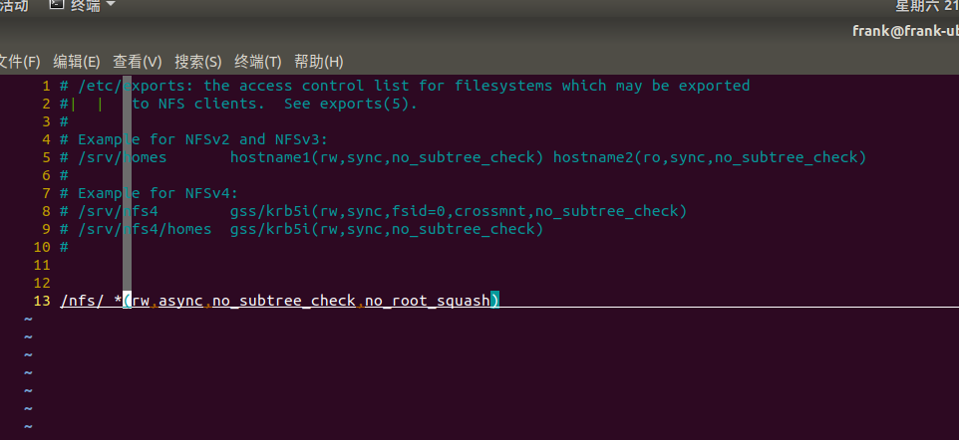Place cursor on /nfs/ path in line 13
The image size is (959, 440).
(x=82, y=301)
